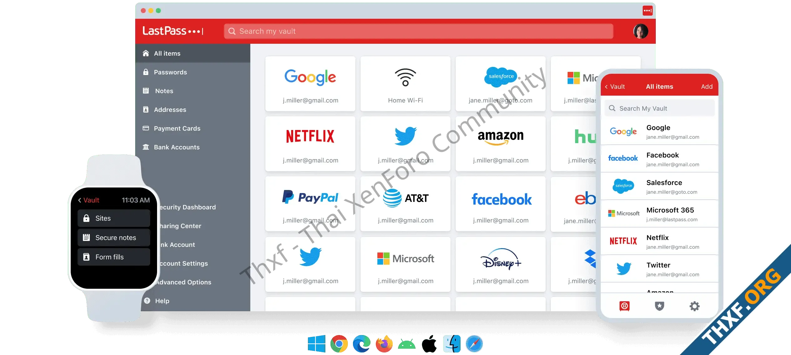The height and width of the screenshot is (355, 791).
Task: Open Form fills on the watch
Action: click(114, 257)
